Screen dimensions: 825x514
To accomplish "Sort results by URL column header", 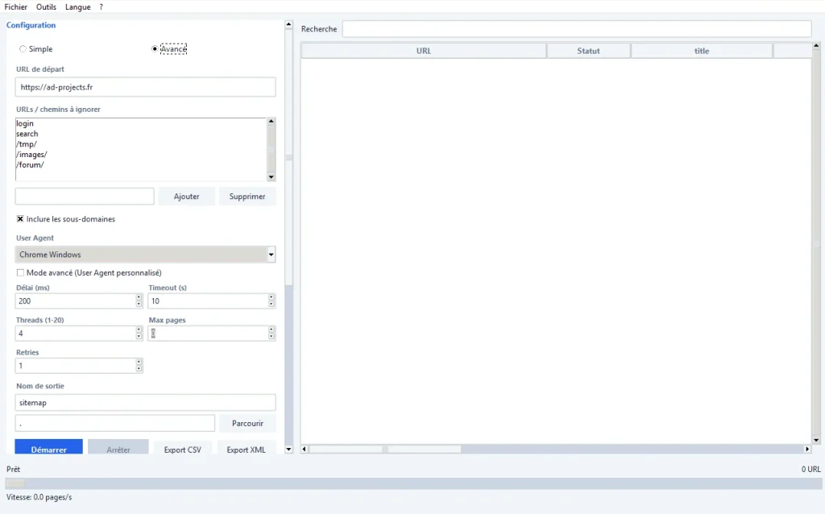I will pyautogui.click(x=424, y=51).
